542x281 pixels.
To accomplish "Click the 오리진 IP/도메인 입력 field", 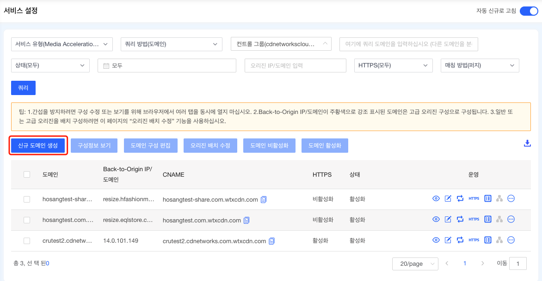I will click(x=295, y=66).
